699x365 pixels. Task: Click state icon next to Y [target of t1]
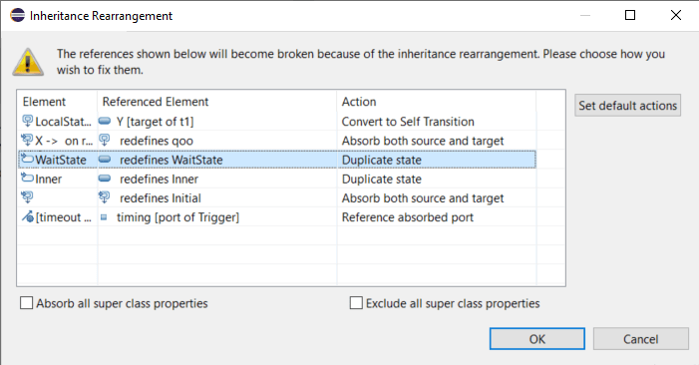coord(105,121)
